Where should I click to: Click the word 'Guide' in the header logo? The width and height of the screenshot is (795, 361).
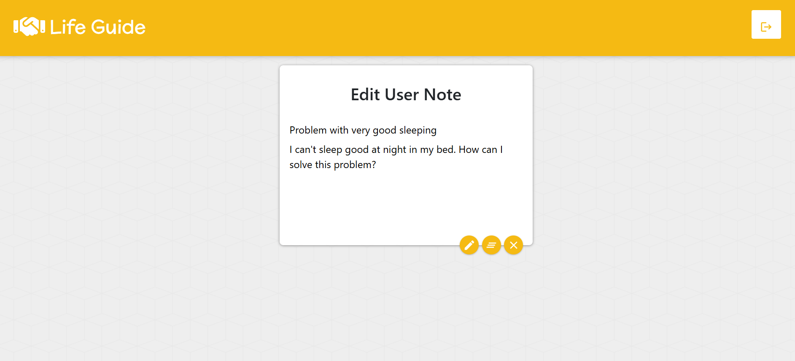point(118,27)
